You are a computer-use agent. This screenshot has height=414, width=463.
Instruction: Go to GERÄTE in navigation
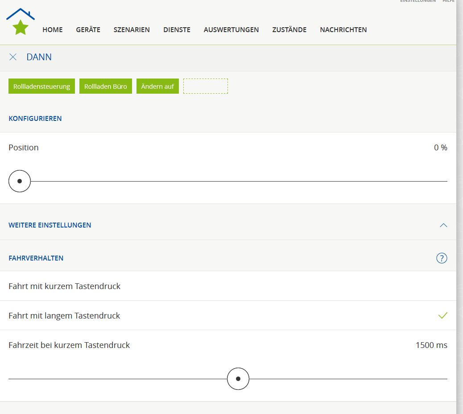pyautogui.click(x=88, y=30)
